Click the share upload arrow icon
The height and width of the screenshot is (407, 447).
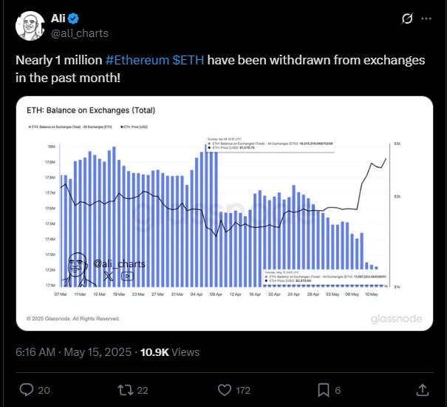click(x=423, y=390)
